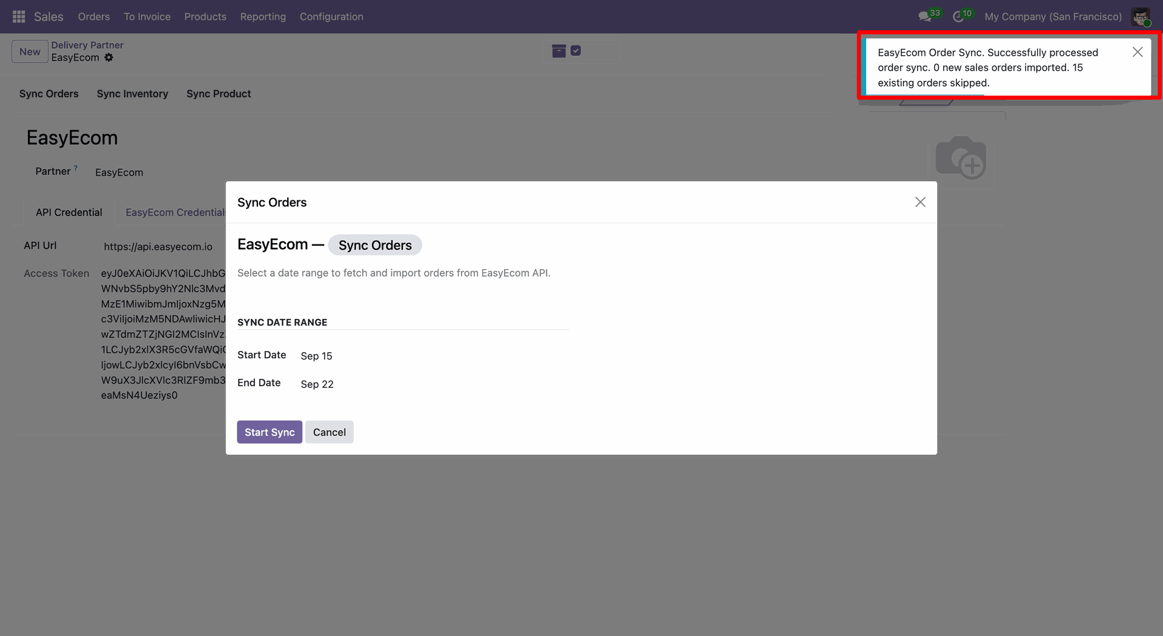Click the Partner field help question mark

coord(76,168)
